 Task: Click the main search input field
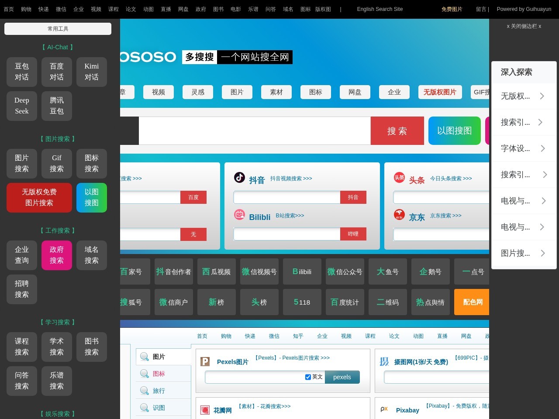click(254, 131)
